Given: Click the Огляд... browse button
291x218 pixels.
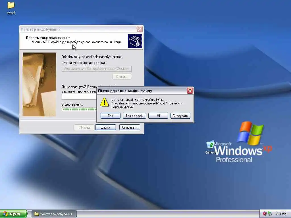Looking at the screenshot, I should click(x=122, y=77).
